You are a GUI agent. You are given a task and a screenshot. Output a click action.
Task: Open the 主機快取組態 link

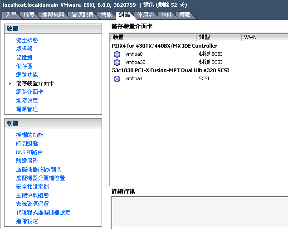(33, 195)
